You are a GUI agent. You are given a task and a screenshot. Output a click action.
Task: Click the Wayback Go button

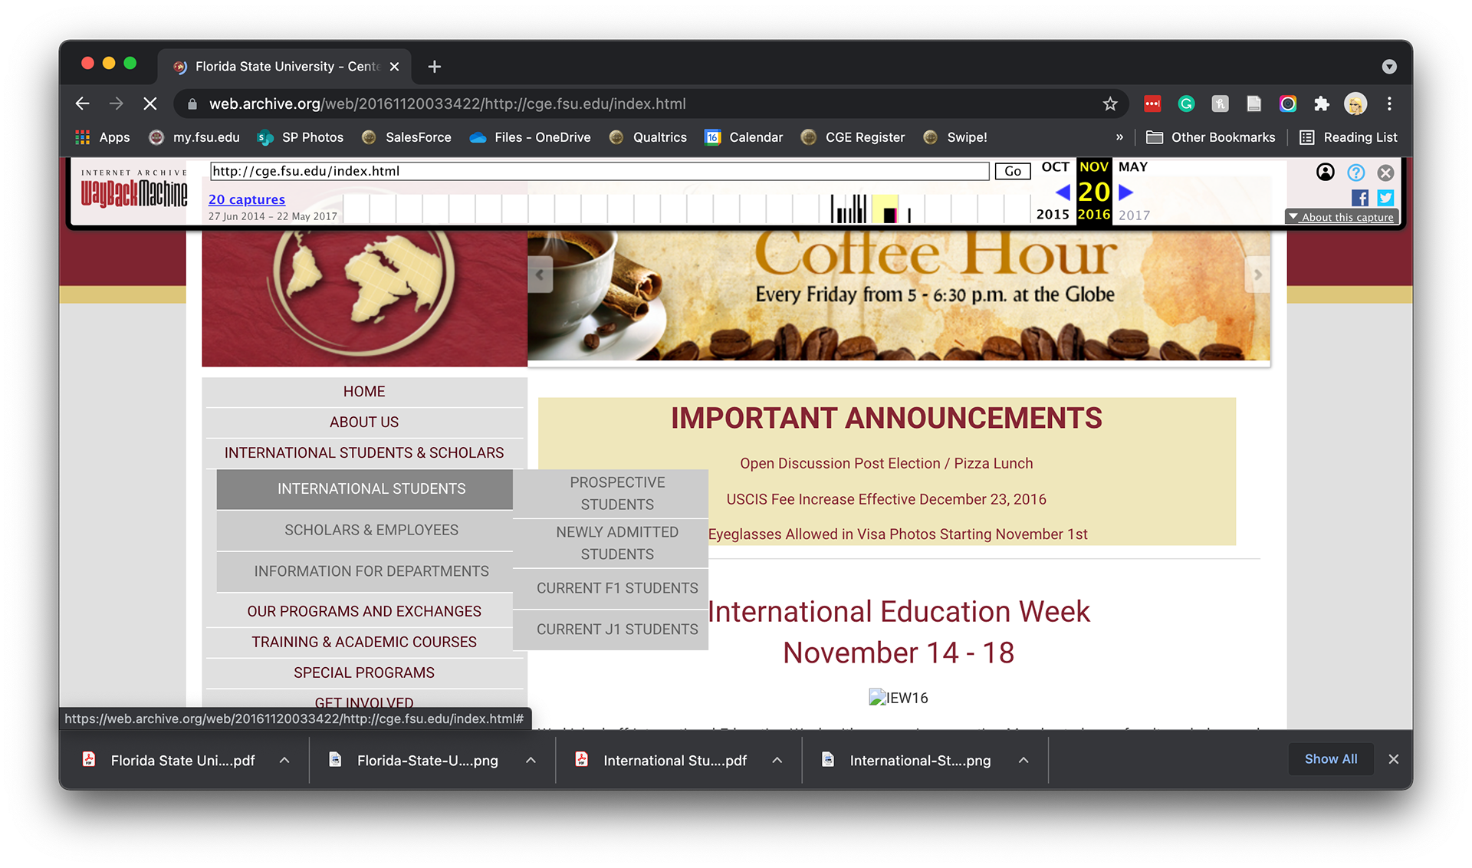pos(1012,171)
